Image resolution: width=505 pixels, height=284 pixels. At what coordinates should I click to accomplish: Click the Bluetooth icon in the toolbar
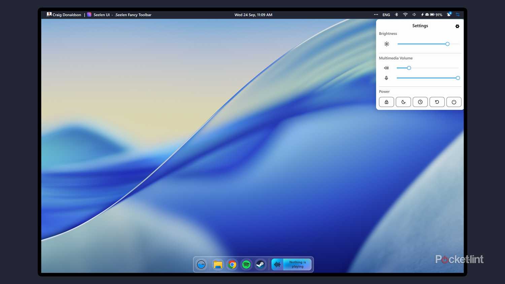(x=397, y=14)
